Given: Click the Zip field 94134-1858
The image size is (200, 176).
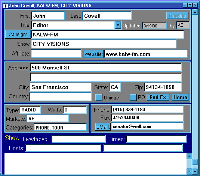Looking at the screenshot, I should (163, 87).
